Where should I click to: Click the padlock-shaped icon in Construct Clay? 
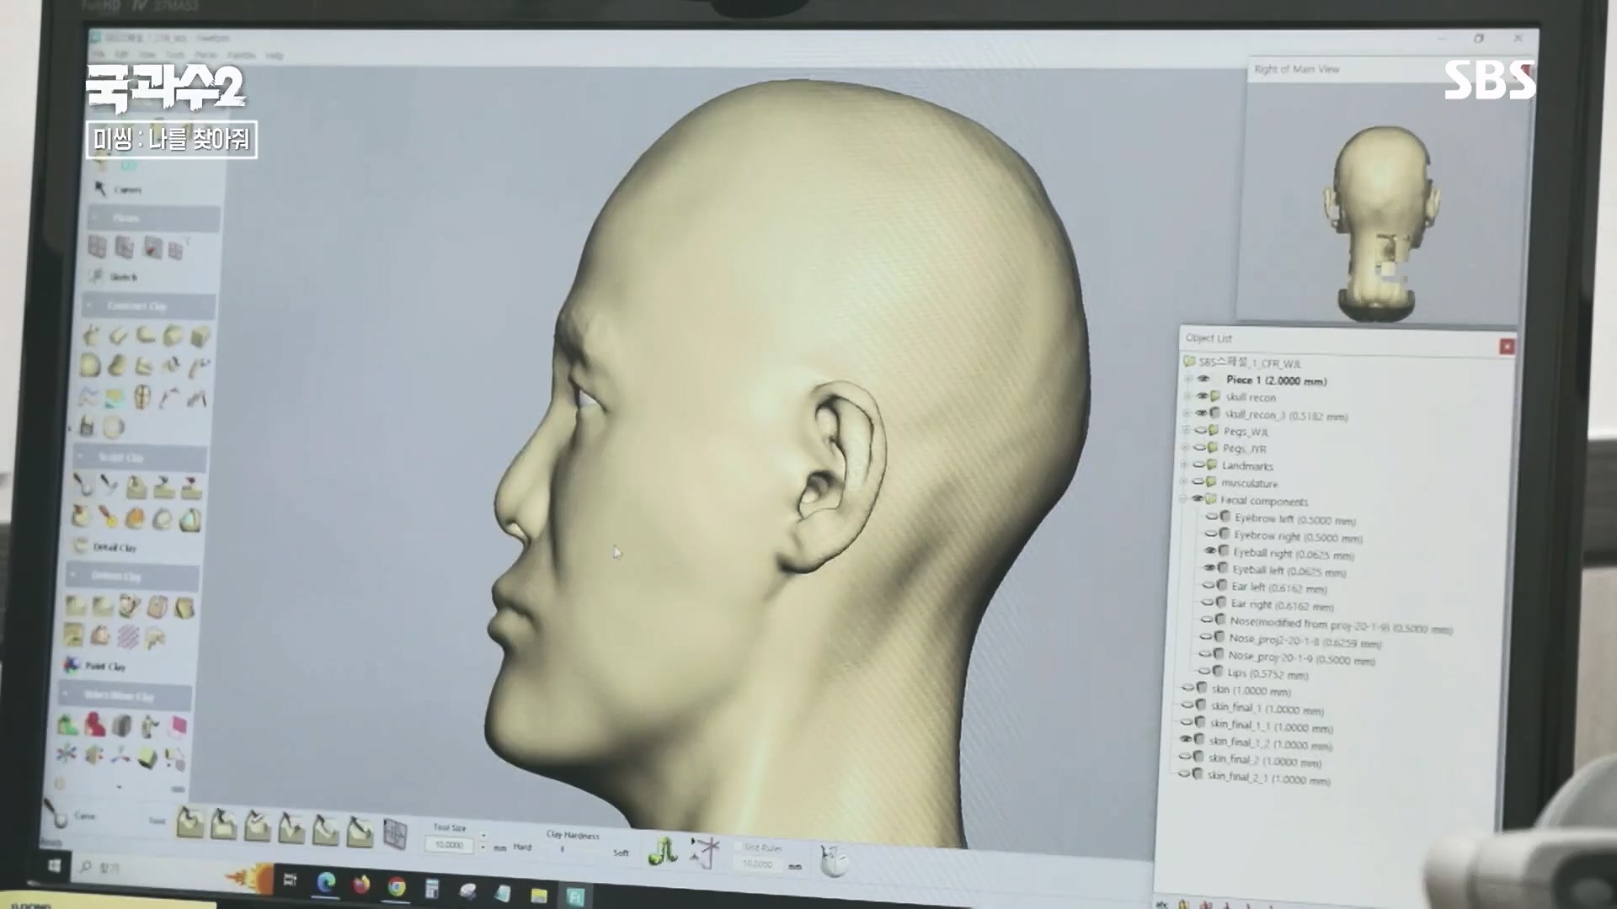(87, 426)
